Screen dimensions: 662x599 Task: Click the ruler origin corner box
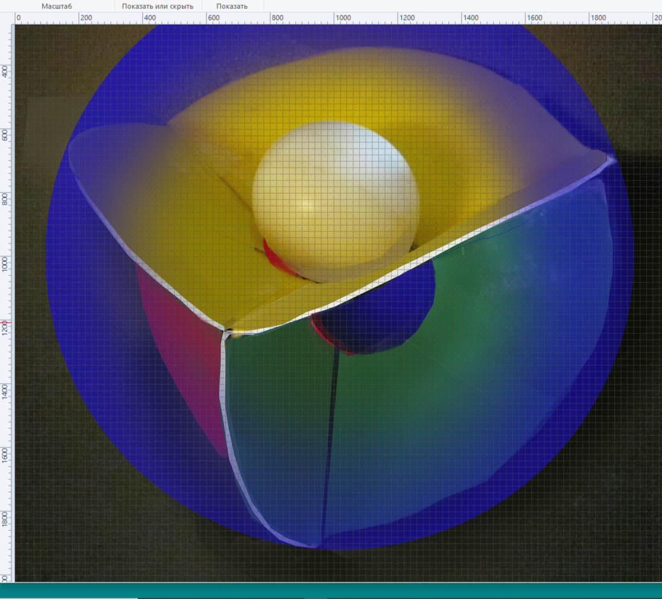7,18
